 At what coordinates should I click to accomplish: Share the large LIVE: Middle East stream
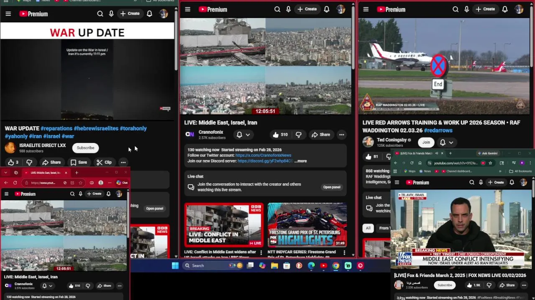tap(321, 135)
